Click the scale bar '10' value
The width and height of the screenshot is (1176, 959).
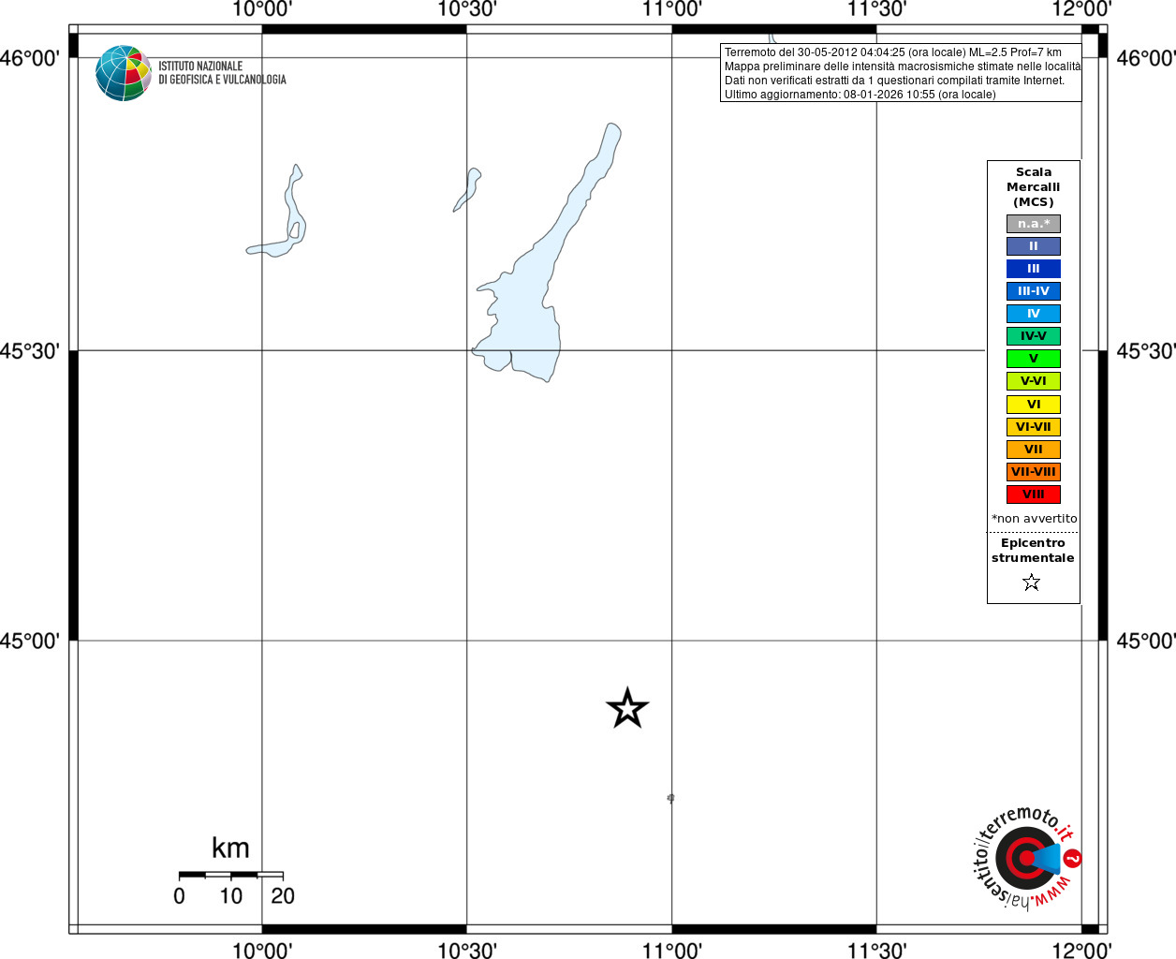tap(231, 896)
